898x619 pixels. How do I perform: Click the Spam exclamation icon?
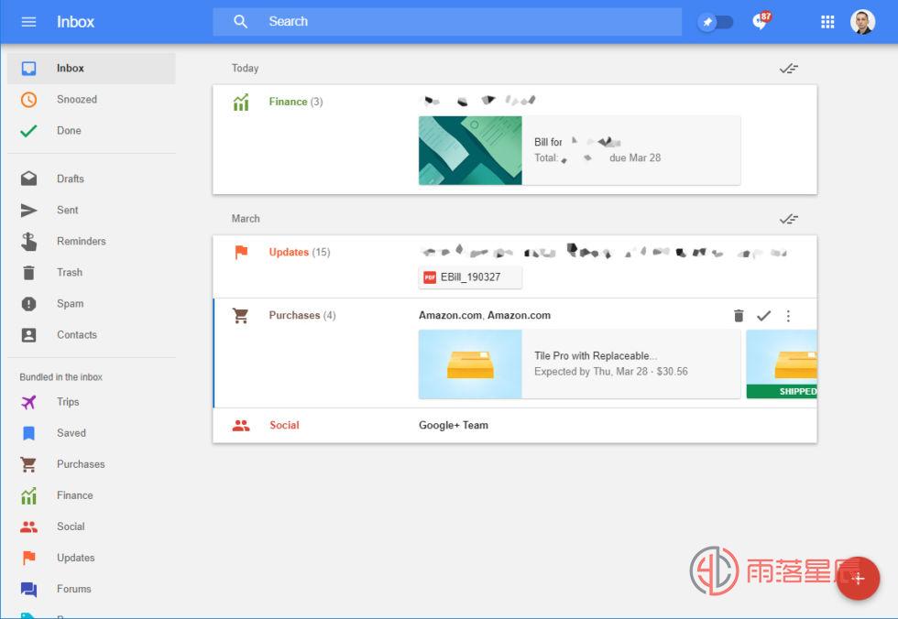click(x=28, y=304)
